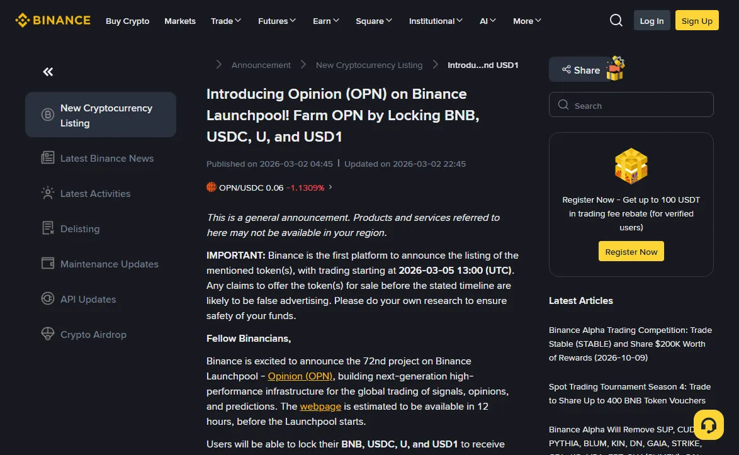Open the Opinion (OPN) hyperlink
Image resolution: width=739 pixels, height=455 pixels.
coord(300,376)
